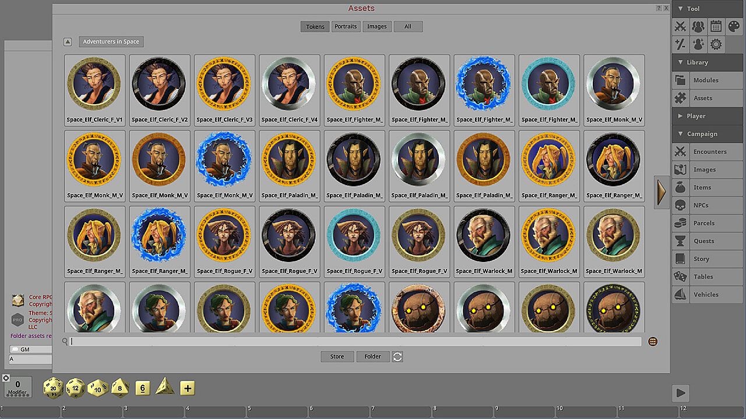Select the Space_Elf_Cleric_F_V3 token
This screenshot has height=419, width=746.
pyautogui.click(x=224, y=90)
